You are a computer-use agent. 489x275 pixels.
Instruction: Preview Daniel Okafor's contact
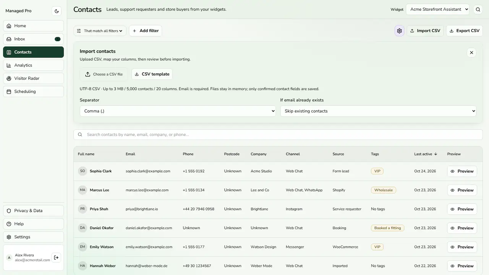[462, 228]
